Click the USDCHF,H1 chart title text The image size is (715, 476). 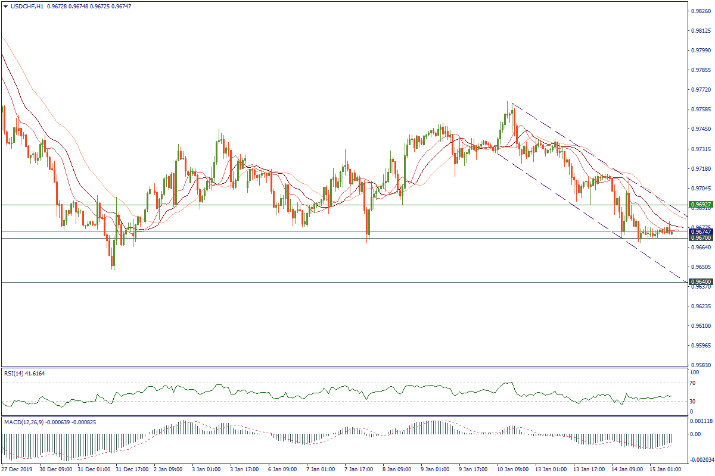27,5
